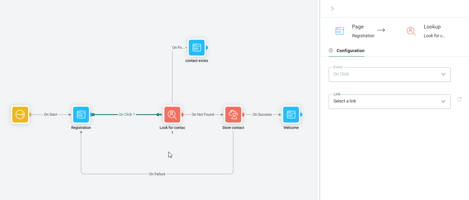469x200 pixels.
Task: Select the On Click connector label
Action: 126,115
